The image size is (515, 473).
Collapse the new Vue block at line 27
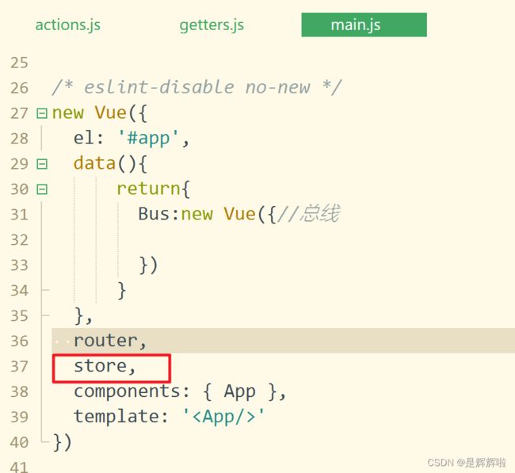(x=42, y=113)
